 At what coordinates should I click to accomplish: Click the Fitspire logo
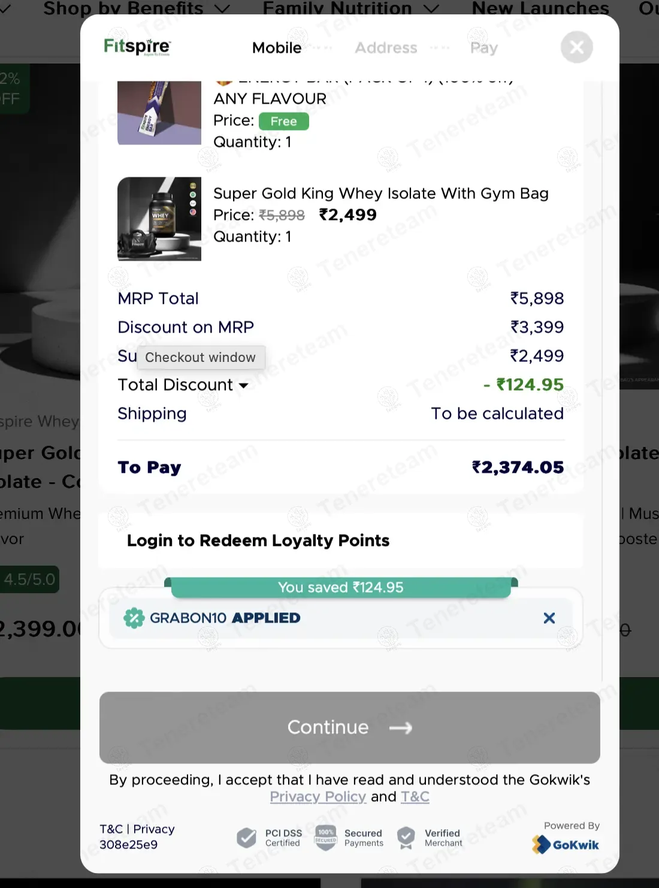[x=137, y=47]
